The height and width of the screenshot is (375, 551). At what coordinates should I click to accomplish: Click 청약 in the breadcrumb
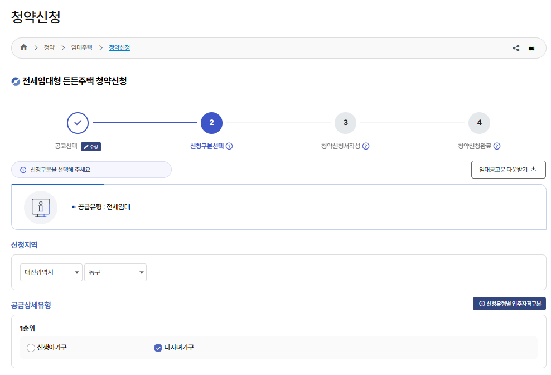(49, 47)
